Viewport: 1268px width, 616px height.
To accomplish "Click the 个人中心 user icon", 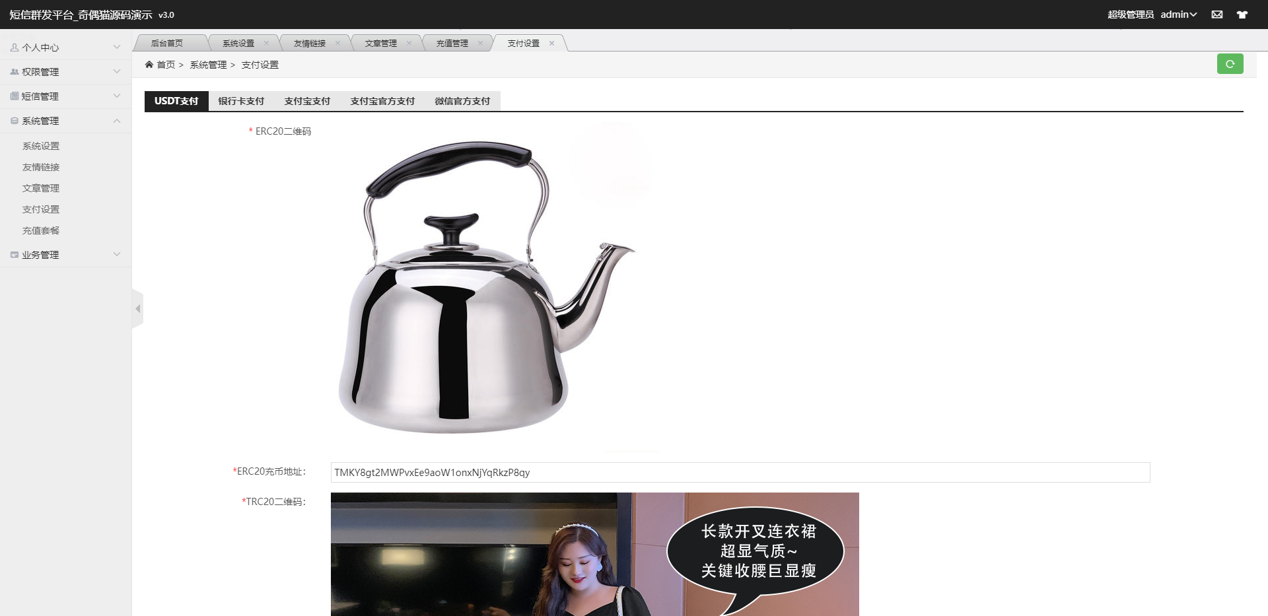I will (x=15, y=48).
